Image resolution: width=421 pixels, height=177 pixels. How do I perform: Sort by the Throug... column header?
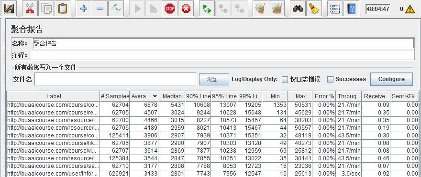click(348, 96)
